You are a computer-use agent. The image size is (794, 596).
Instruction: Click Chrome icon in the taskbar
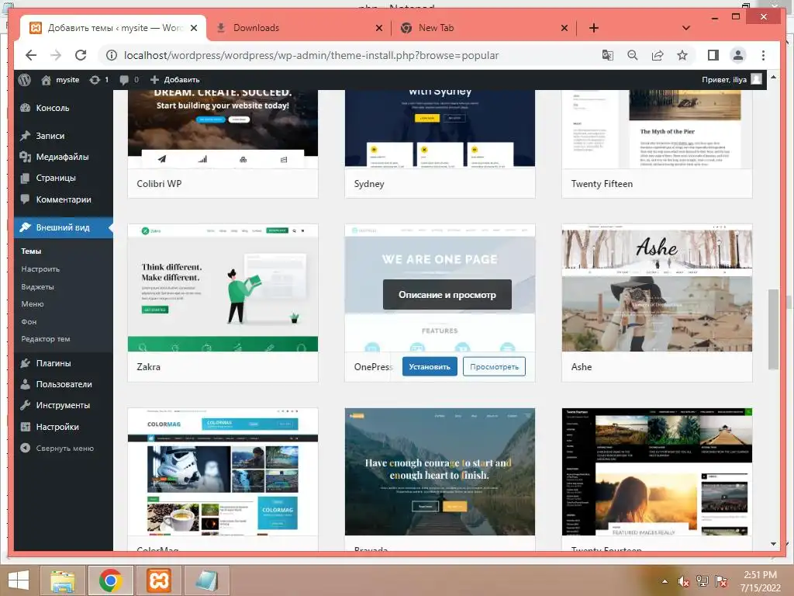pos(111,580)
